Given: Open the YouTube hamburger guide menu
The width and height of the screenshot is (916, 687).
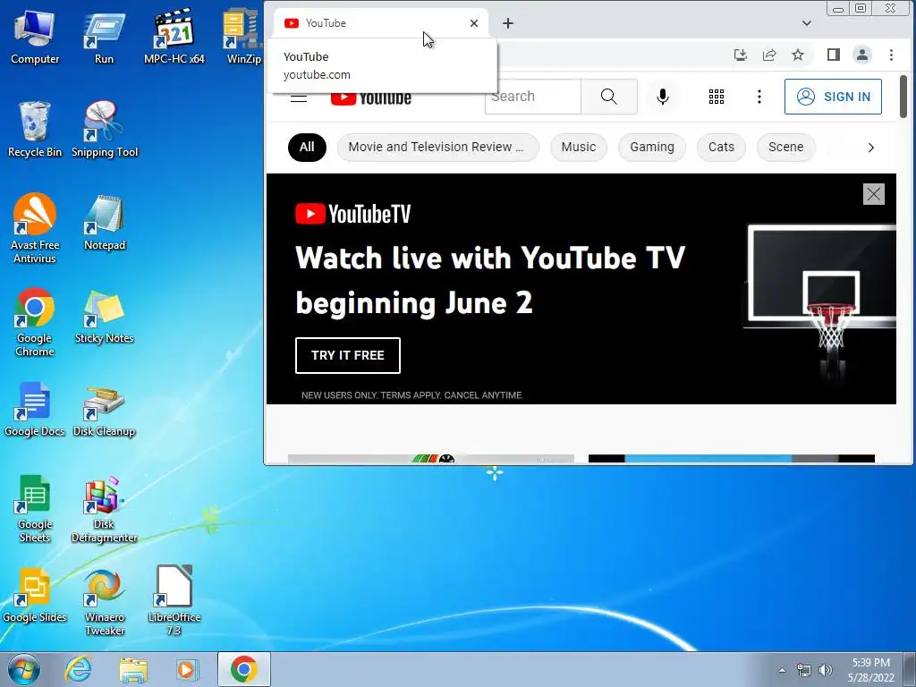Looking at the screenshot, I should point(299,97).
